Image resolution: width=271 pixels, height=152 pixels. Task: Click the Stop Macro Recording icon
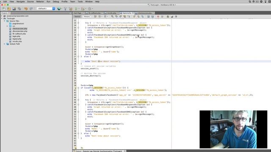162,16
